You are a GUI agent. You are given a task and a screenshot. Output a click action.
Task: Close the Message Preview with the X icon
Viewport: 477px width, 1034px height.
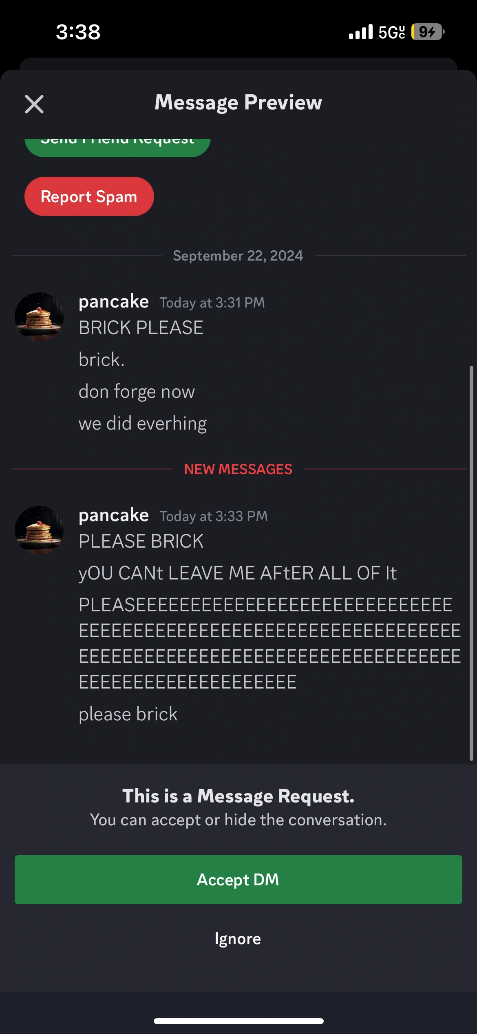coord(34,104)
